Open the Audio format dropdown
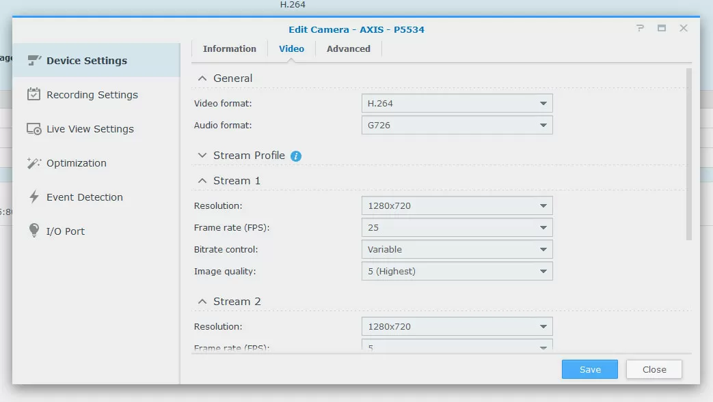The height and width of the screenshot is (402, 713). [x=457, y=125]
